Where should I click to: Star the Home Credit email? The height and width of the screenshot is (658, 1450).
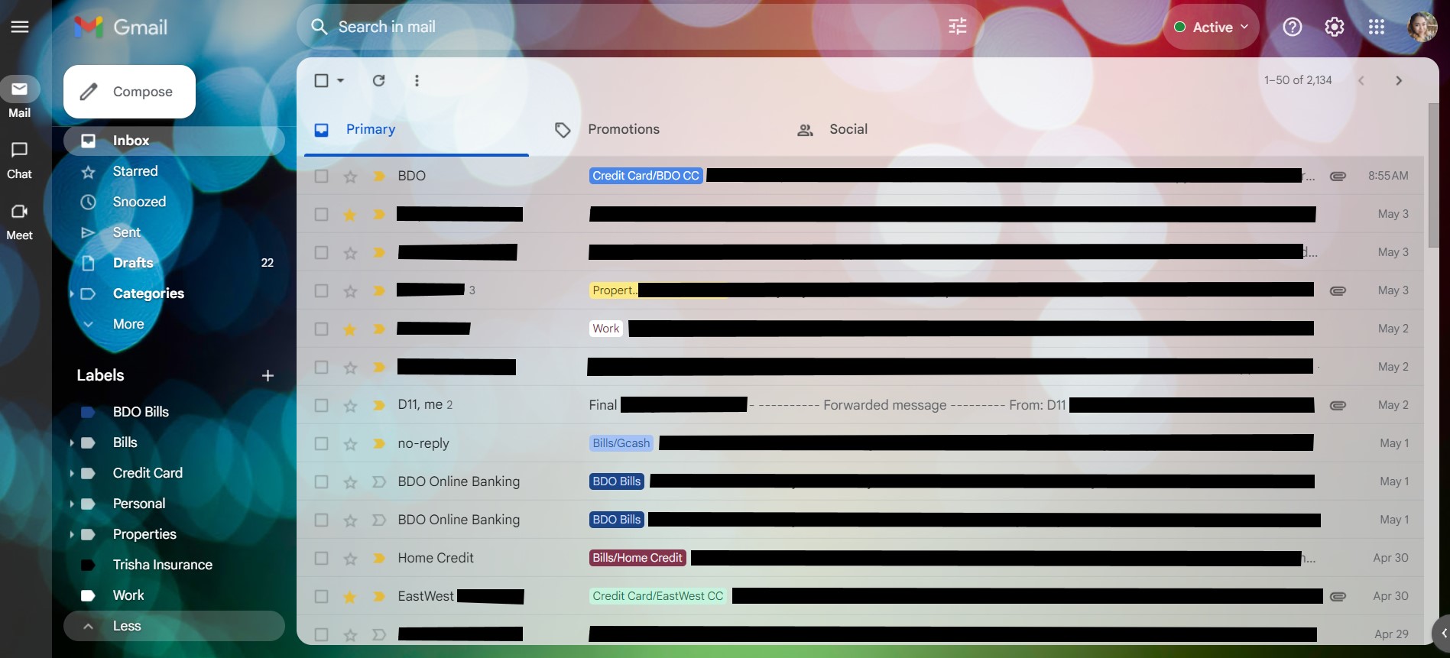click(x=350, y=559)
